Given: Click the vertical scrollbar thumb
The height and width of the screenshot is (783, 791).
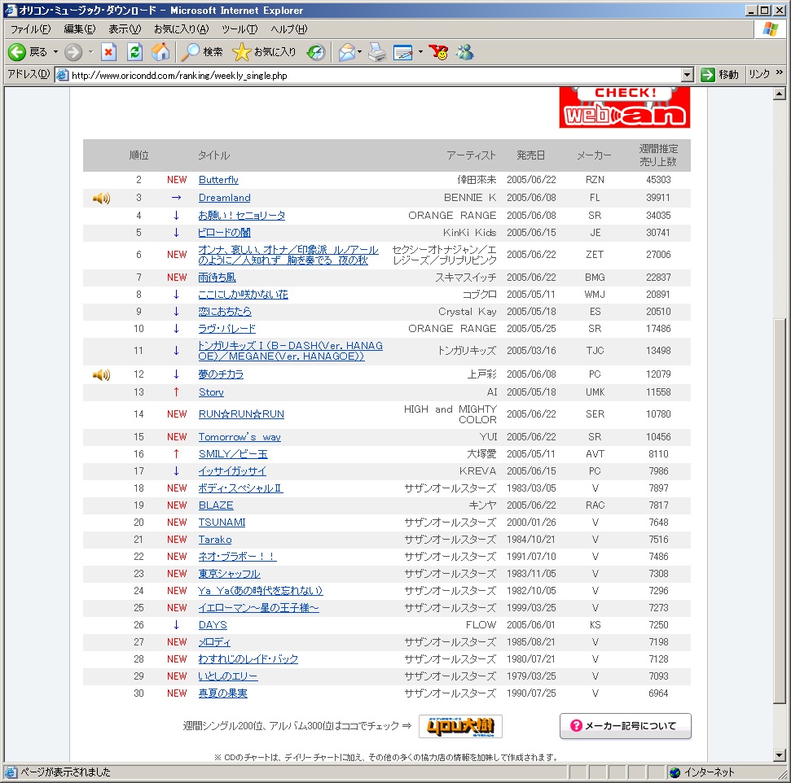Looking at the screenshot, I should (779, 510).
